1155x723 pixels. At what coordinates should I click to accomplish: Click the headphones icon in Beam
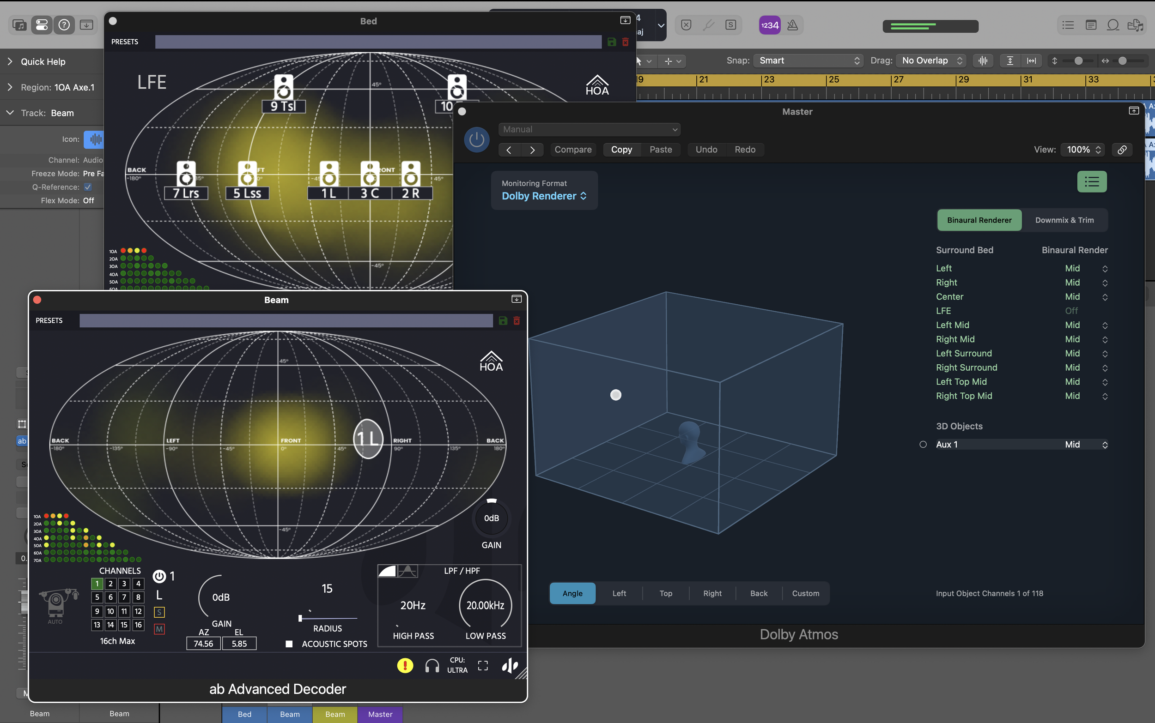coord(432,666)
